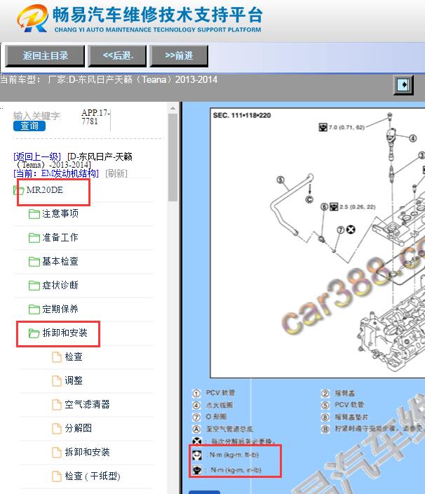Click legend entry 8 摇臂盖垫片
Viewport: 425px width, 494px height.
click(x=345, y=417)
